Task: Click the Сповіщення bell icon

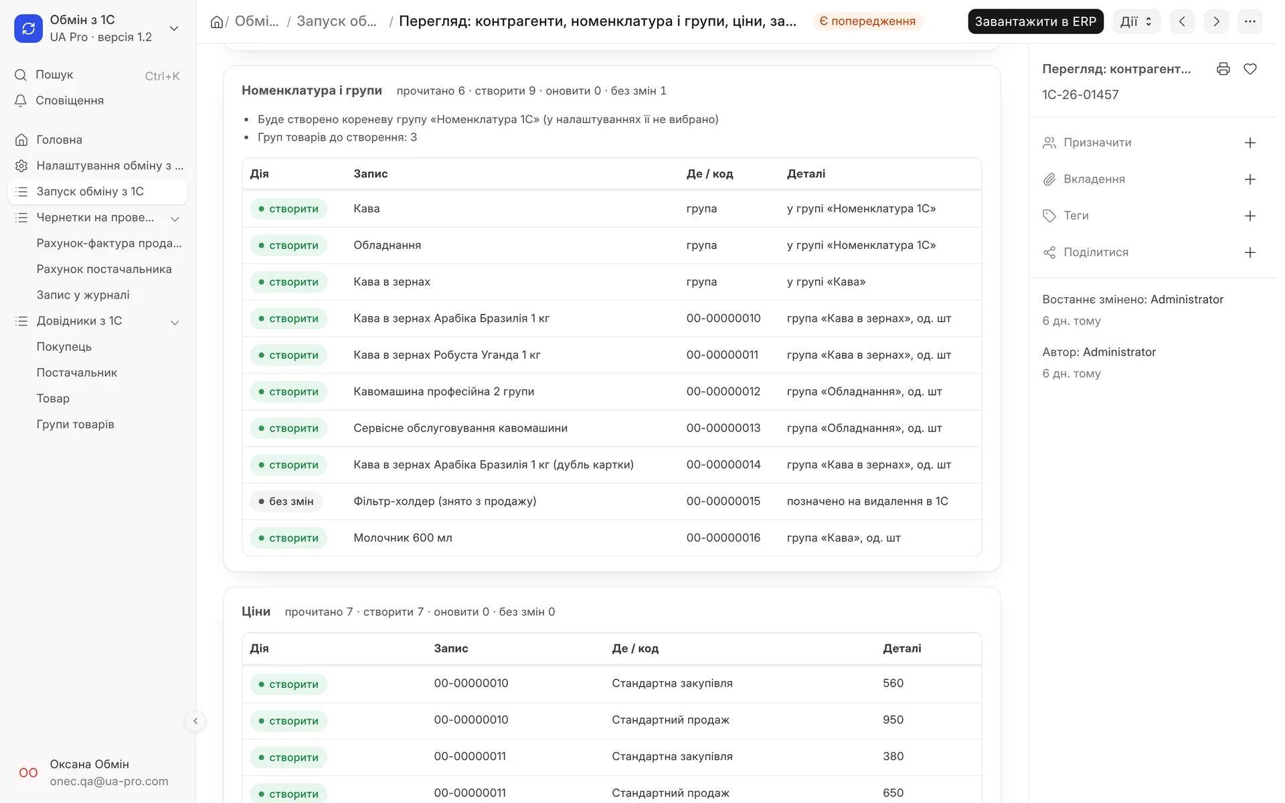Action: coord(21,100)
